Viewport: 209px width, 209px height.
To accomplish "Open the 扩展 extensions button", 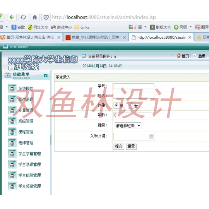I will click(135, 27).
